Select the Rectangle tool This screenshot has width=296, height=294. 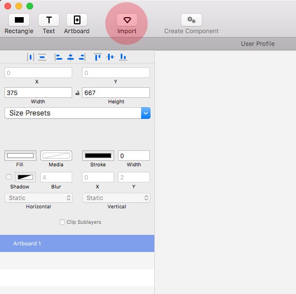coord(19,20)
